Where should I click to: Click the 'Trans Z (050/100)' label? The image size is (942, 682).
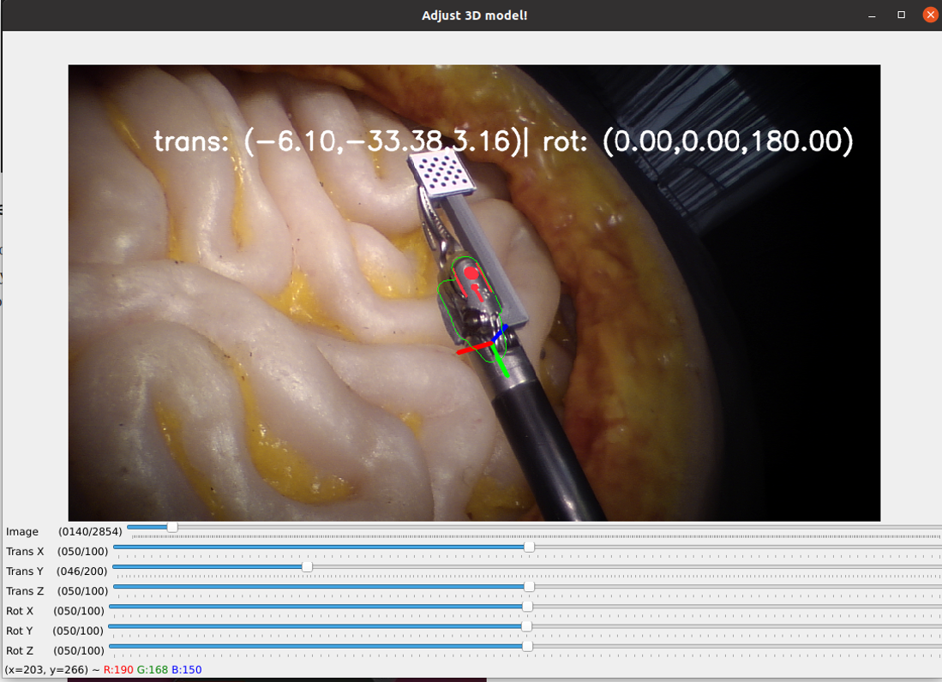[57, 590]
